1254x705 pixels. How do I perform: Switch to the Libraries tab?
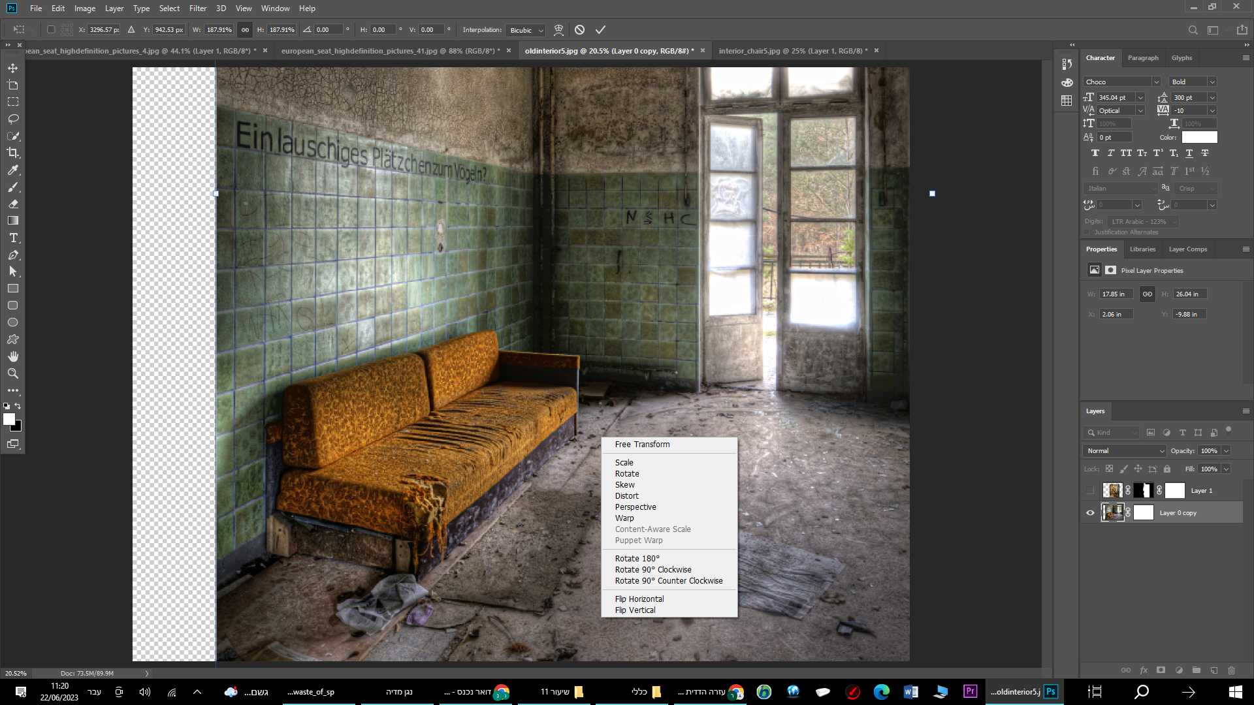1142,249
